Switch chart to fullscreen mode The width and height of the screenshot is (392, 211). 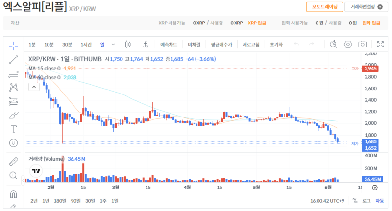[x=380, y=44]
